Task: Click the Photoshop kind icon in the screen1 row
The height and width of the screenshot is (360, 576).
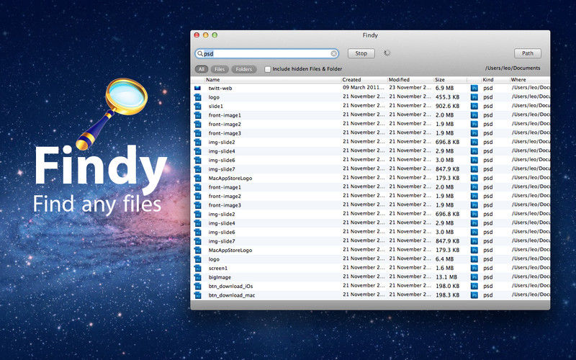Action: click(x=474, y=268)
